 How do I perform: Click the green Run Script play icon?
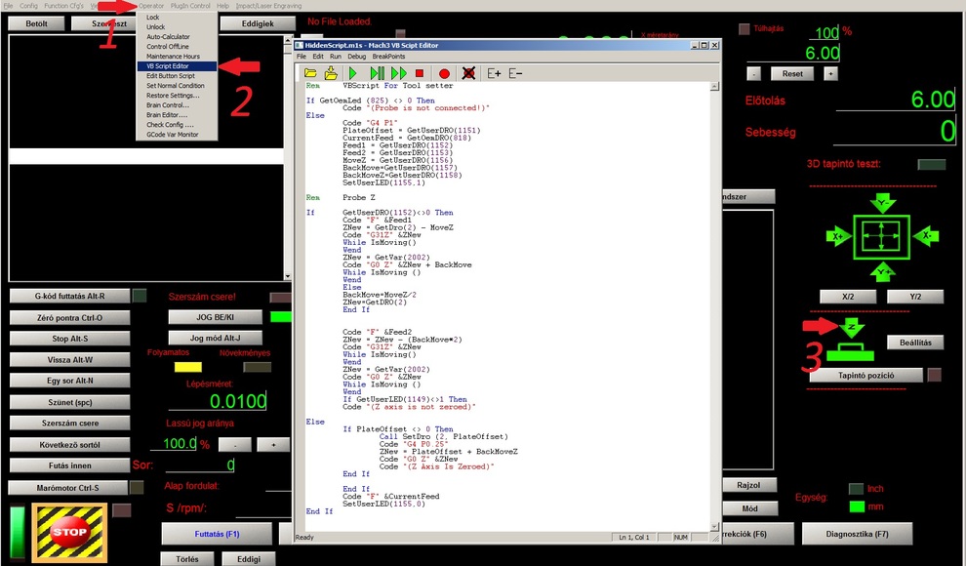[353, 73]
